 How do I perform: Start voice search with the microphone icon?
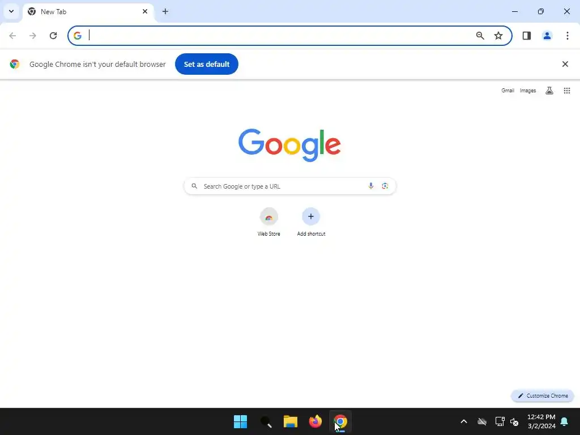point(370,186)
